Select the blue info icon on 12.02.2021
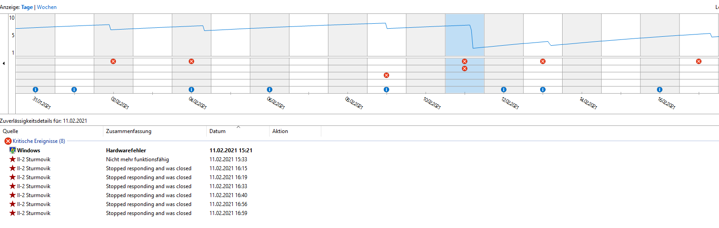The height and width of the screenshot is (228, 719). tap(504, 90)
